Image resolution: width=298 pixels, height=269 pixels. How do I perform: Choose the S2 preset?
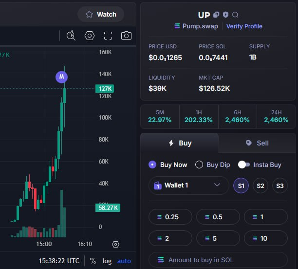point(261,186)
